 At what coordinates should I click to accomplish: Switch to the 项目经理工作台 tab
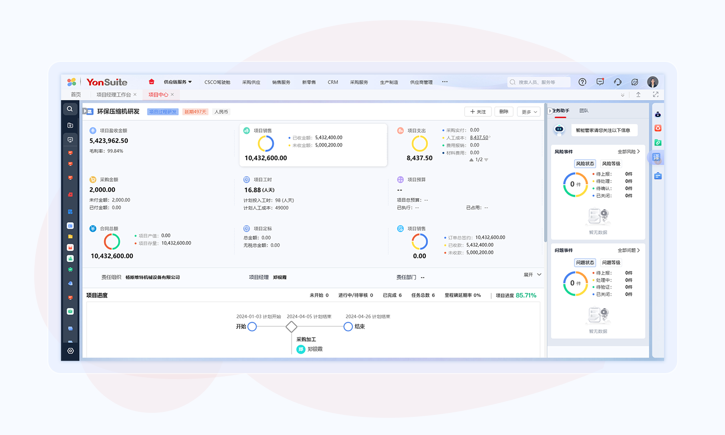[114, 95]
